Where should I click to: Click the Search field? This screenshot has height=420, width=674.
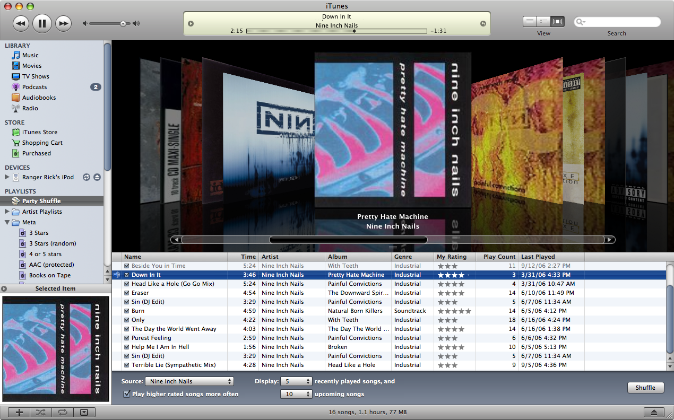click(617, 22)
